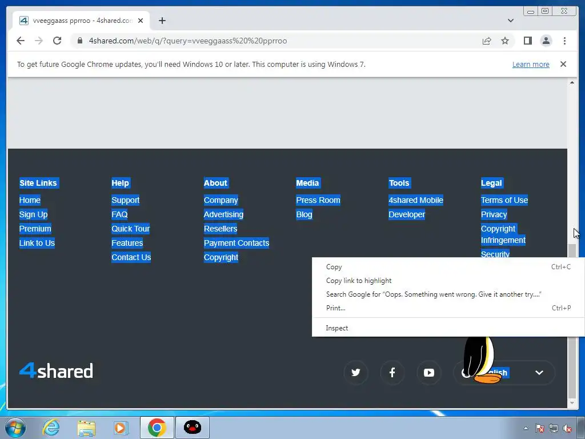
Task: Open the Copyright link under About
Action: coord(221,257)
